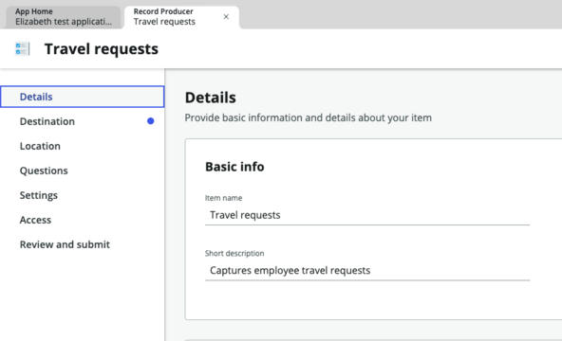562x341 pixels.
Task: Navigate to the Questions section
Action: tap(83, 170)
